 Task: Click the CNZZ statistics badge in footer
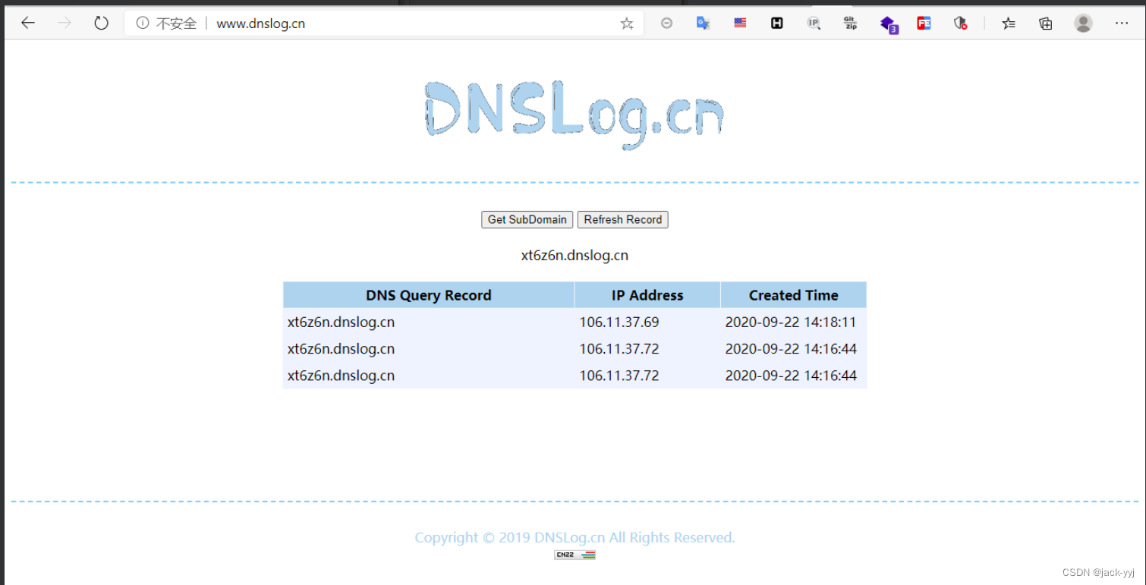[575, 555]
